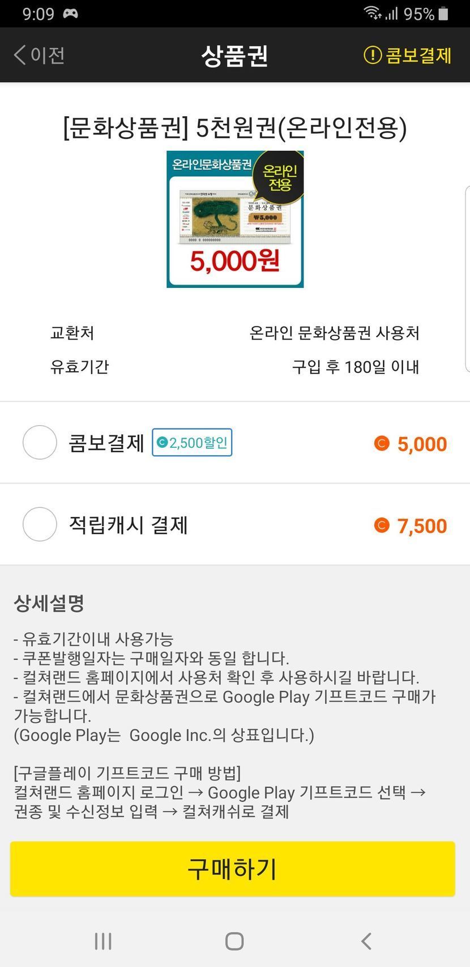This screenshot has width=470, height=967.
Task: Tap the 5,000원 gift card thumbnail
Action: pyautogui.click(x=235, y=219)
